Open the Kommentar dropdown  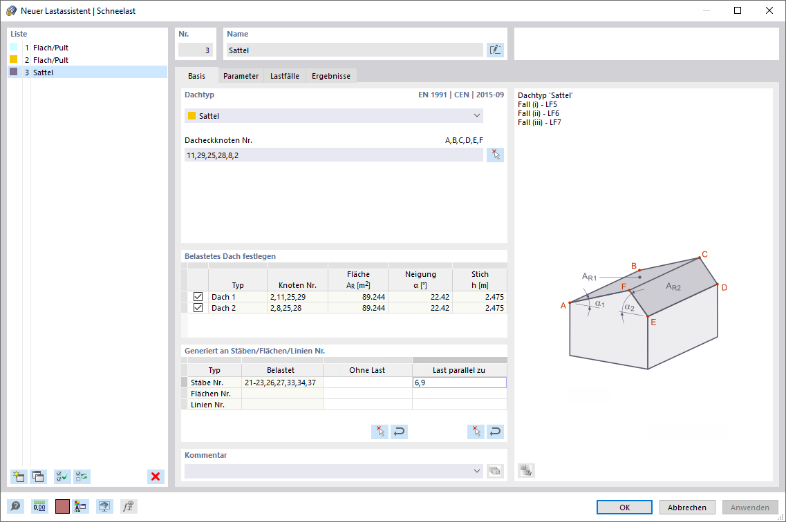click(477, 471)
